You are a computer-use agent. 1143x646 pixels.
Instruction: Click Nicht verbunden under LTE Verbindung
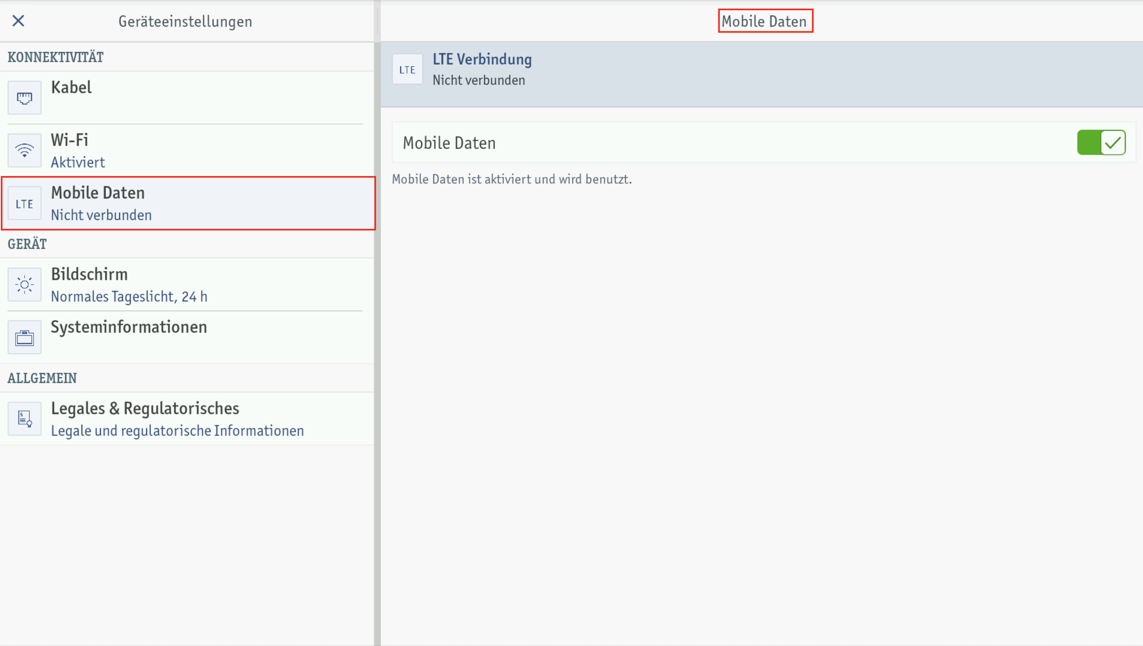[x=479, y=80]
